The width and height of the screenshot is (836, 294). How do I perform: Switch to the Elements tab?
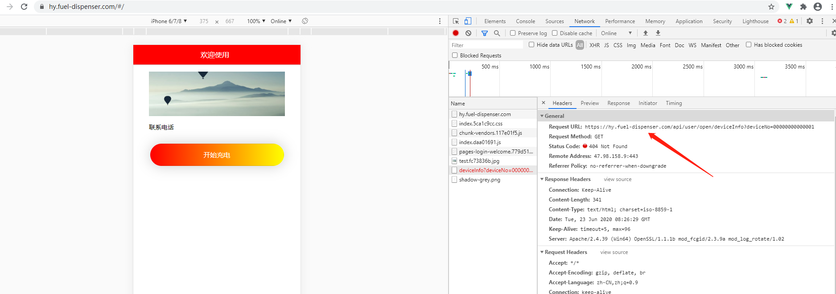[x=495, y=21]
